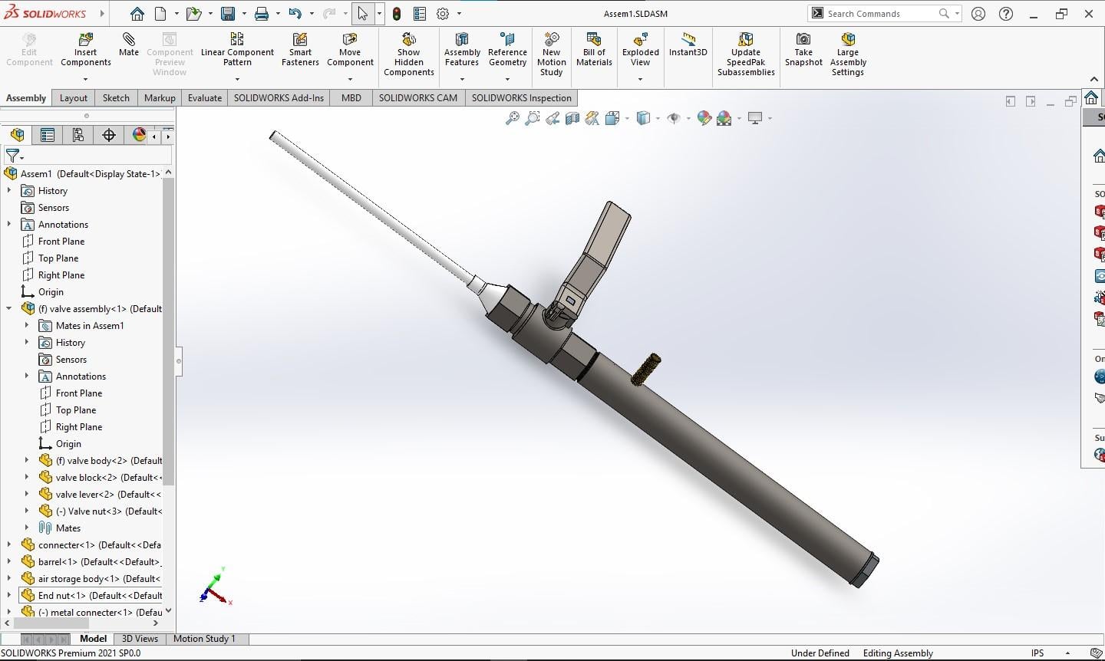Open the SOLIDWORKS CAM tab
Screen dimensions: 1105x661
click(x=418, y=98)
